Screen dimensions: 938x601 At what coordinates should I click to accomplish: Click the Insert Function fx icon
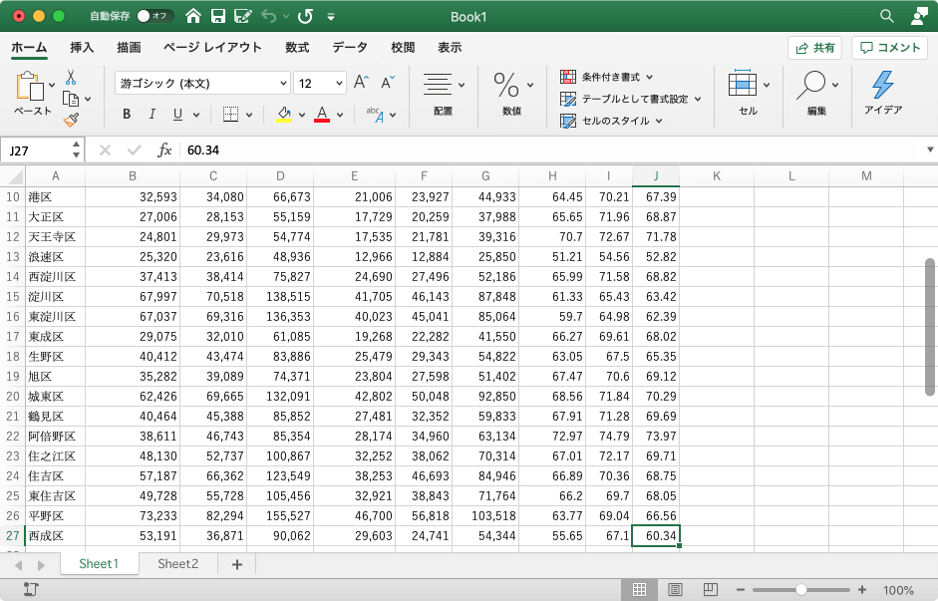pyautogui.click(x=164, y=150)
